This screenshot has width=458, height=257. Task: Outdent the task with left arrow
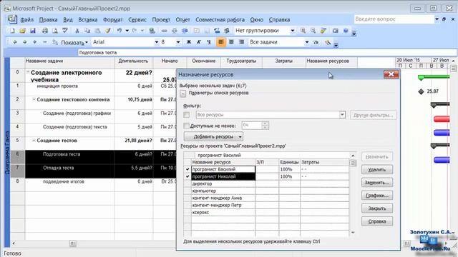[x=14, y=42]
